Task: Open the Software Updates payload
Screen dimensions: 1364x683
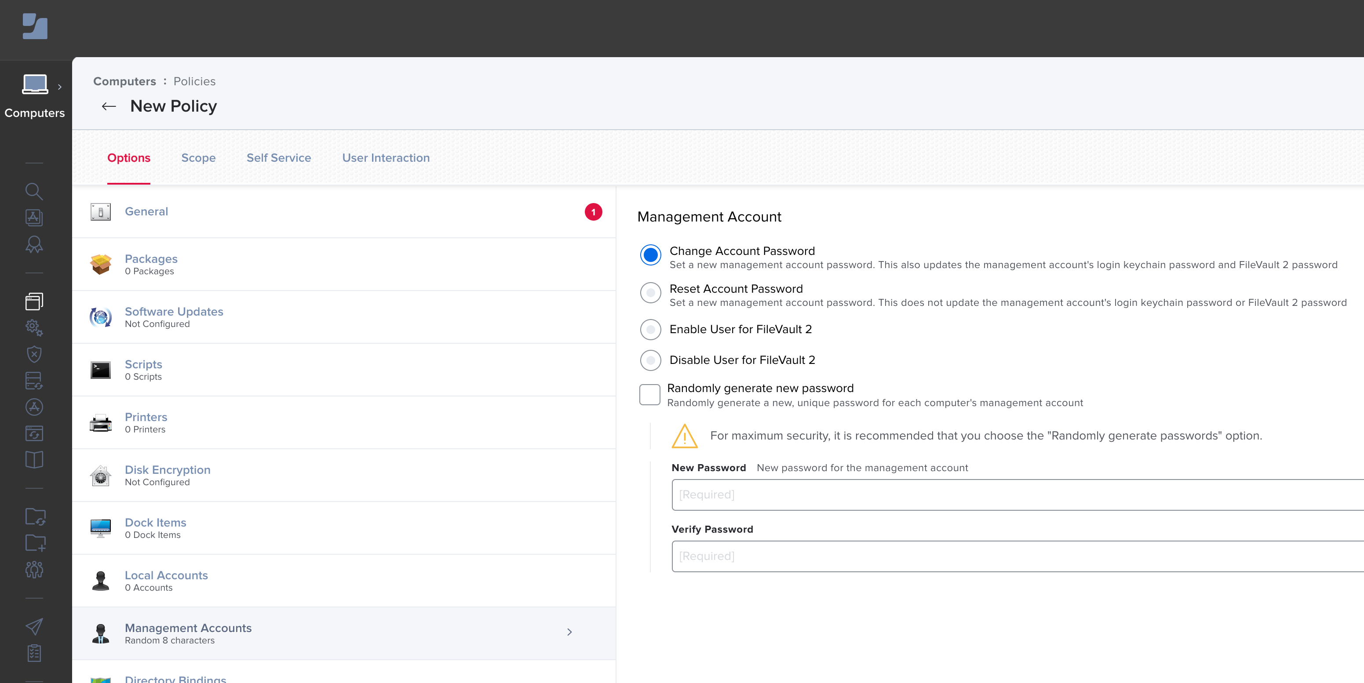Action: click(344, 317)
